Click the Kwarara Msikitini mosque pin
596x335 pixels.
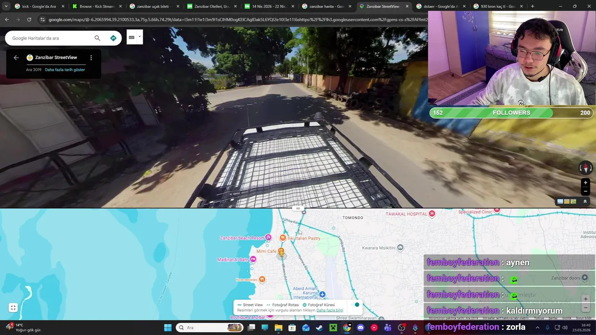pos(400,248)
